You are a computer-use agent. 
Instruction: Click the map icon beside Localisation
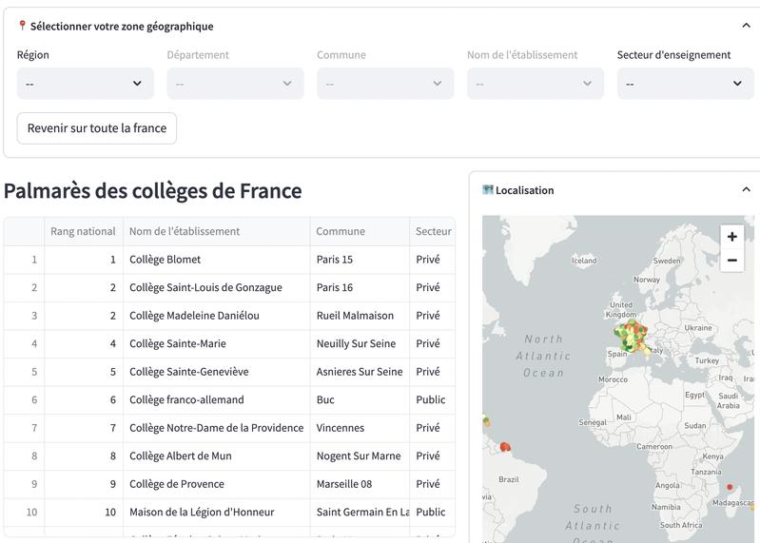[x=488, y=190]
